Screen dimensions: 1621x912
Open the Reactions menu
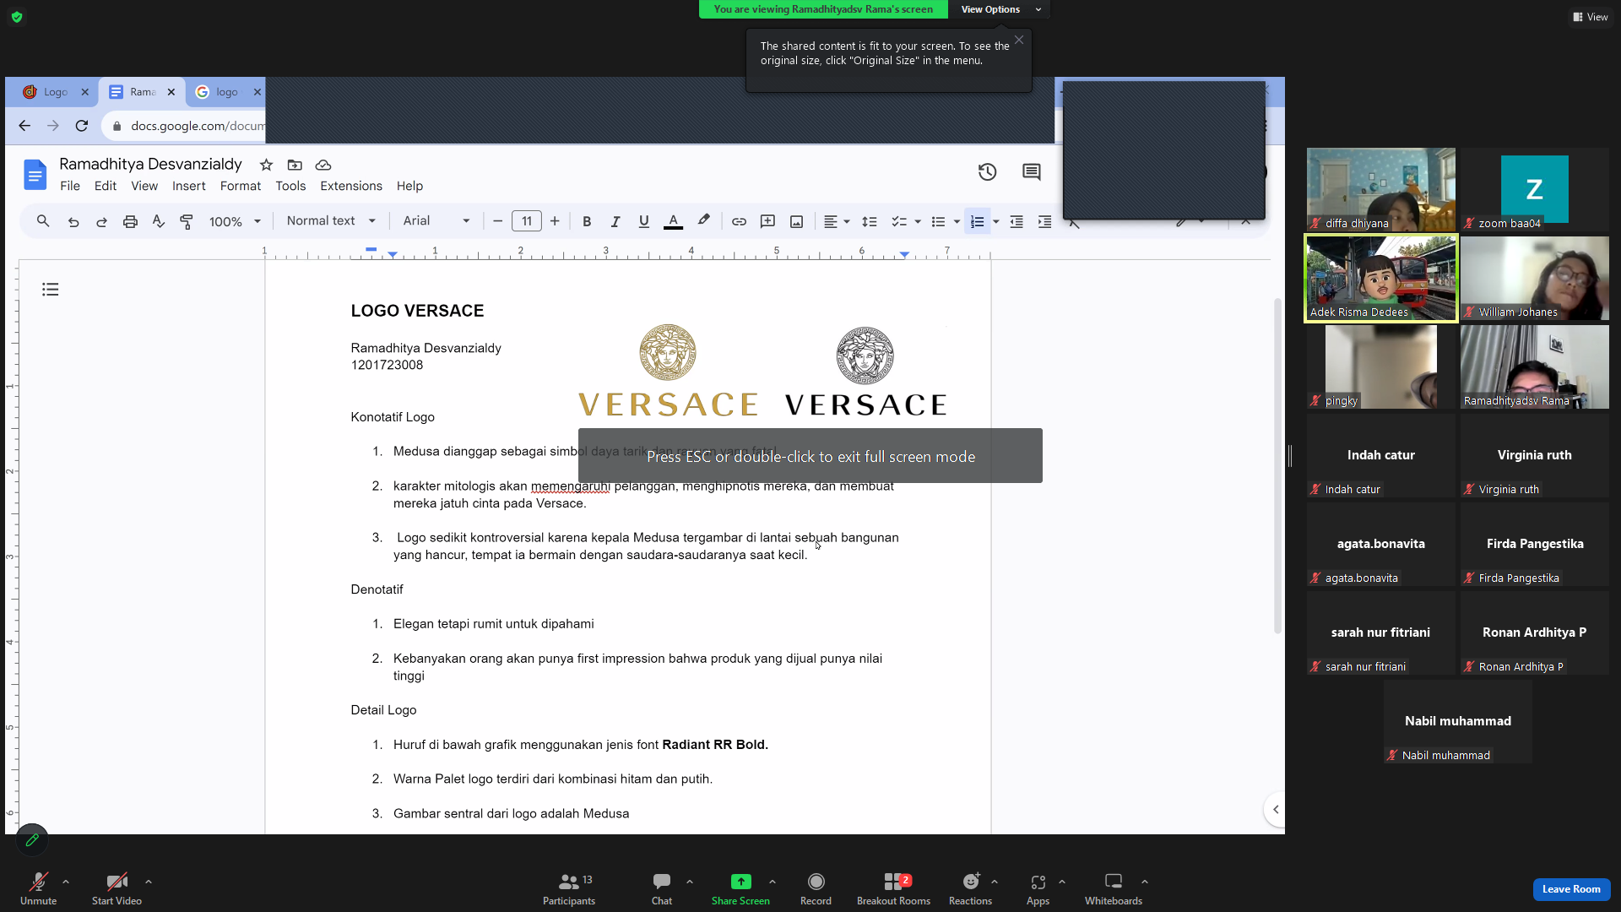coord(970,888)
